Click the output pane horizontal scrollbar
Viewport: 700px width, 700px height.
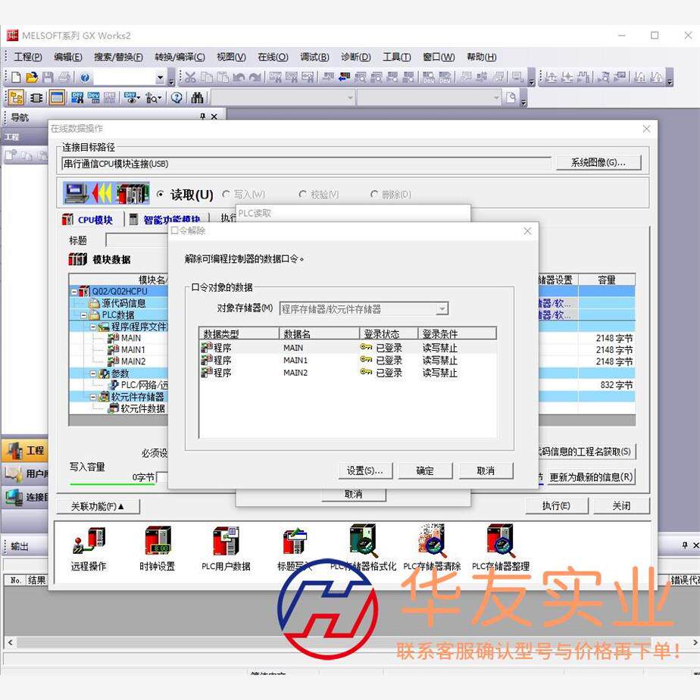(x=352, y=642)
